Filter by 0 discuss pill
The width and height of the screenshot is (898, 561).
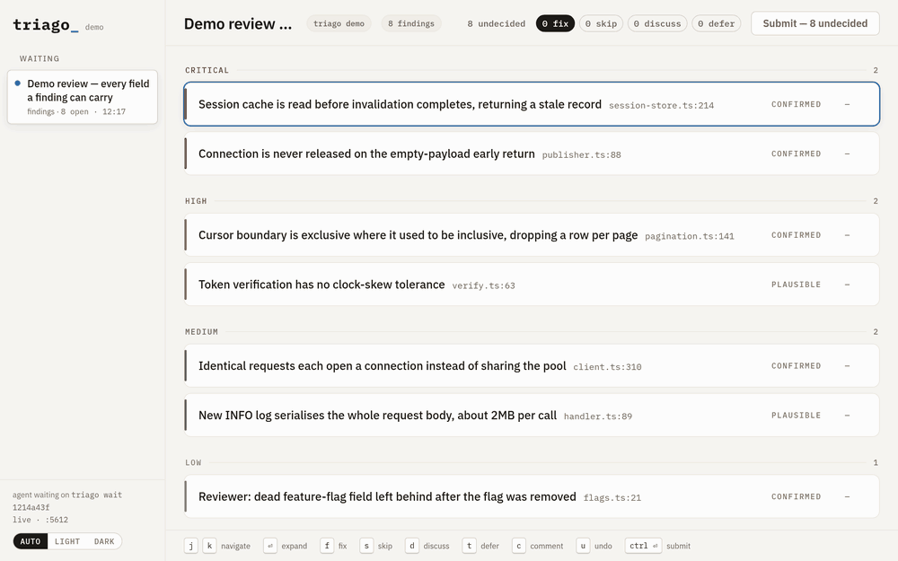[657, 23]
